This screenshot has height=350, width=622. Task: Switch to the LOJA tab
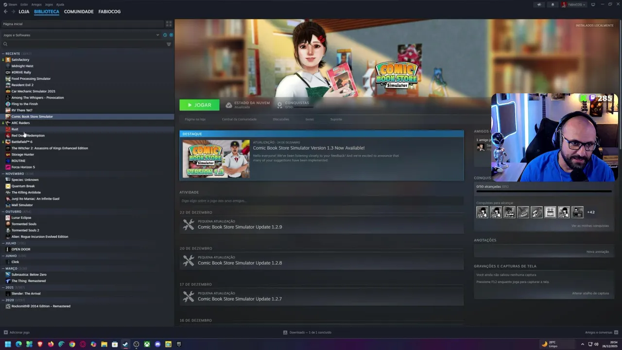click(x=24, y=11)
